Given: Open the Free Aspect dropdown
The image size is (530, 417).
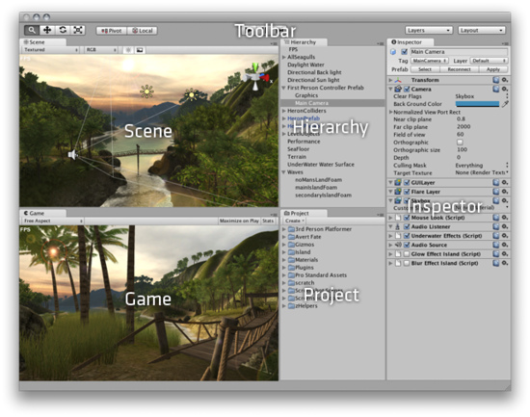Looking at the screenshot, I should tap(53, 221).
